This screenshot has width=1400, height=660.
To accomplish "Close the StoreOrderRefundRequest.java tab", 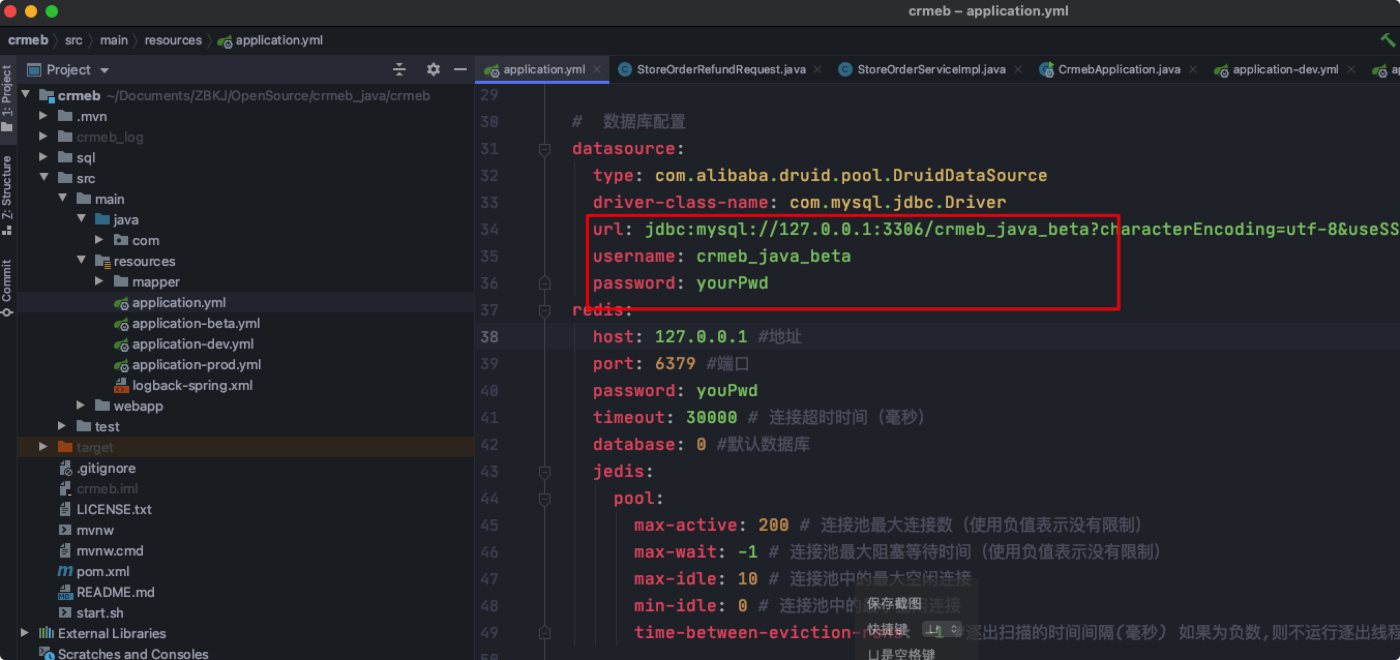I will pyautogui.click(x=817, y=69).
